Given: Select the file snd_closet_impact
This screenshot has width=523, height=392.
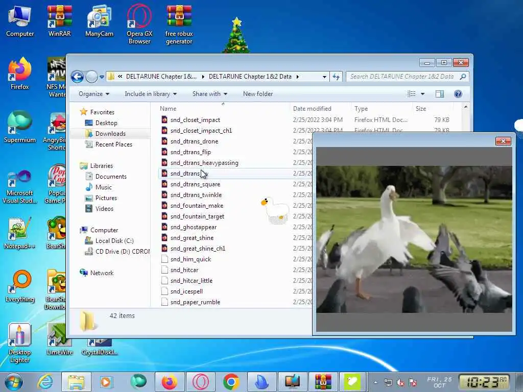Looking at the screenshot, I should [195, 120].
